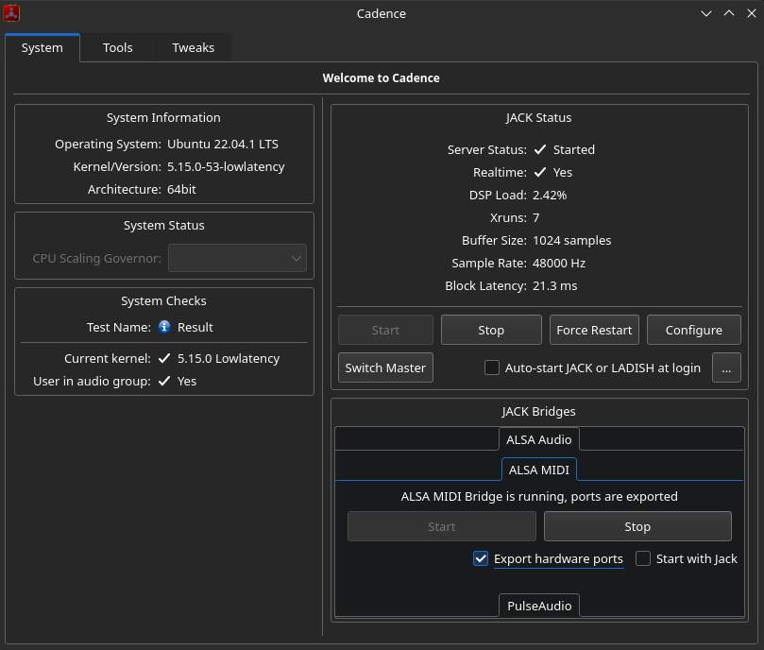Open the JACK Configure dialog
The height and width of the screenshot is (650, 764).
point(693,330)
